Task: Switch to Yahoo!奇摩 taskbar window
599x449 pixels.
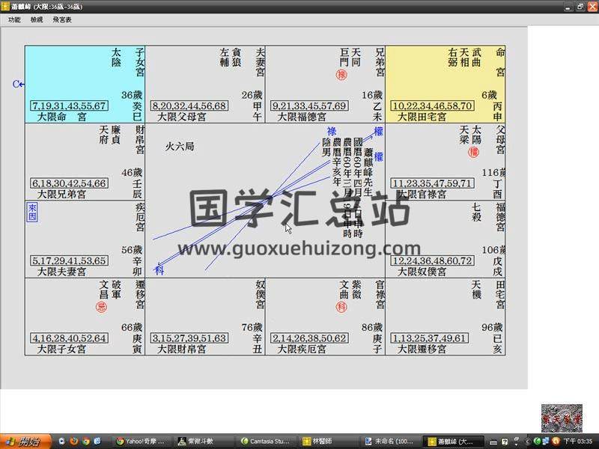Action: [141, 442]
